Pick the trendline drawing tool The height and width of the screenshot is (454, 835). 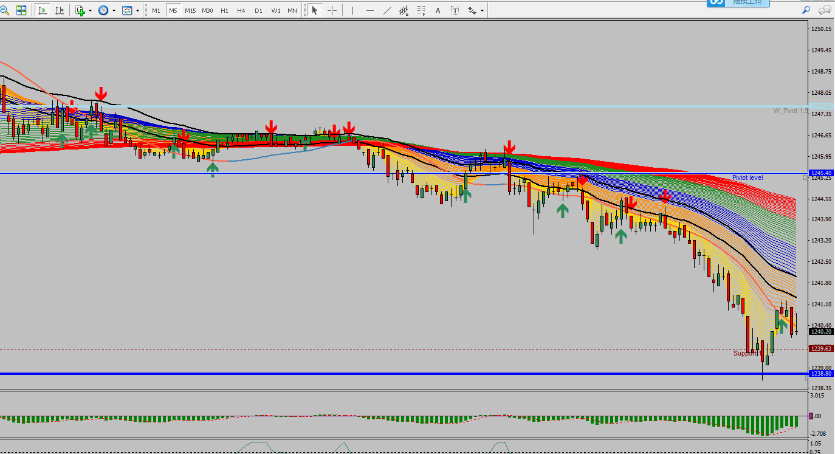(387, 10)
